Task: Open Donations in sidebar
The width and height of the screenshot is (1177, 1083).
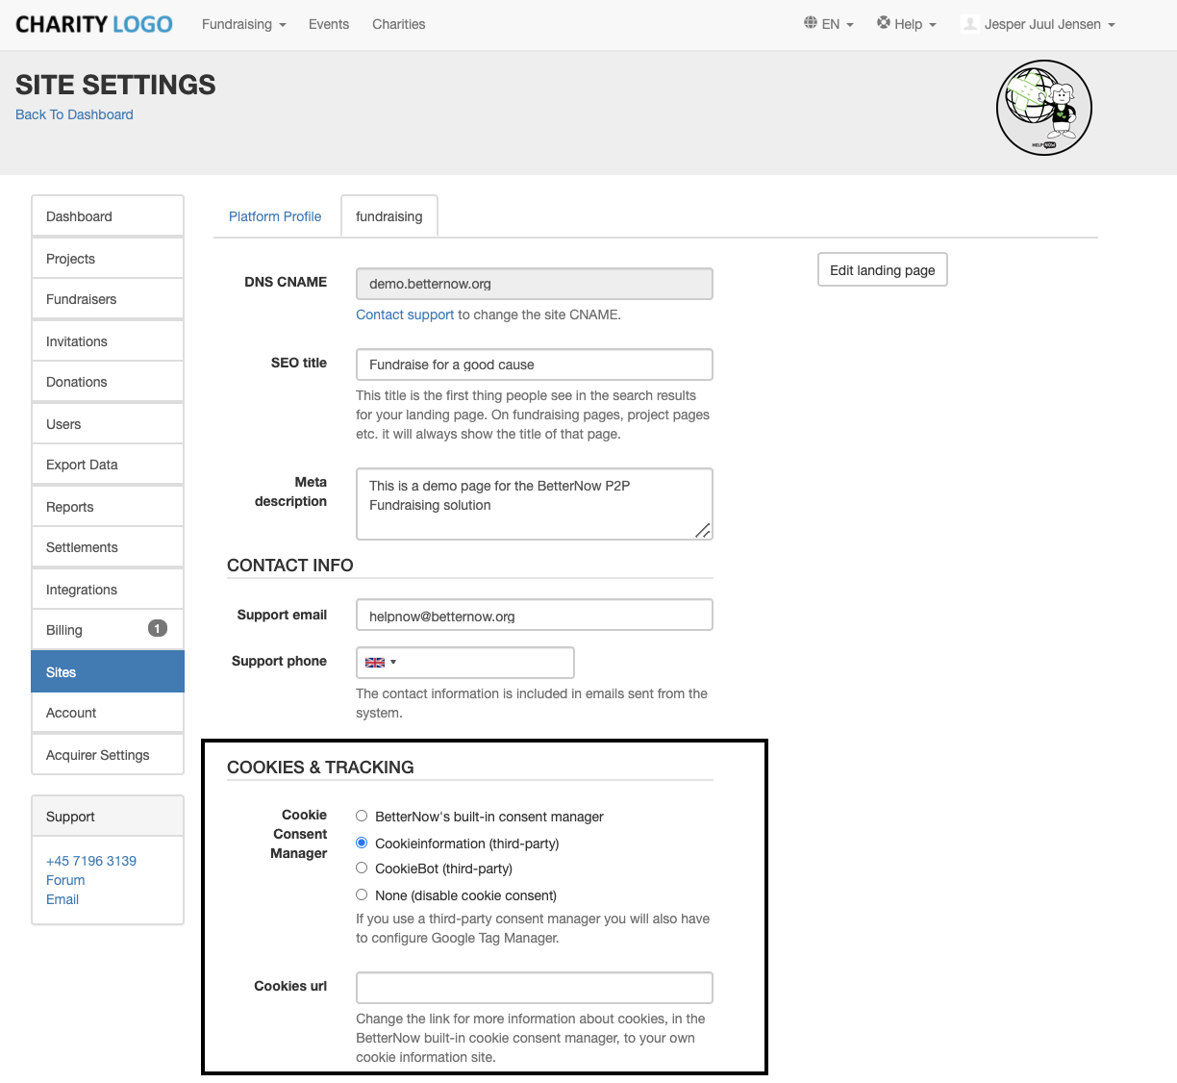Action: click(108, 382)
